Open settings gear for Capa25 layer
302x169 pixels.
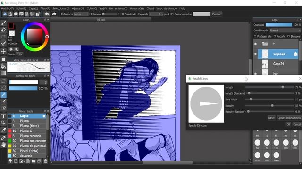click(x=296, y=54)
